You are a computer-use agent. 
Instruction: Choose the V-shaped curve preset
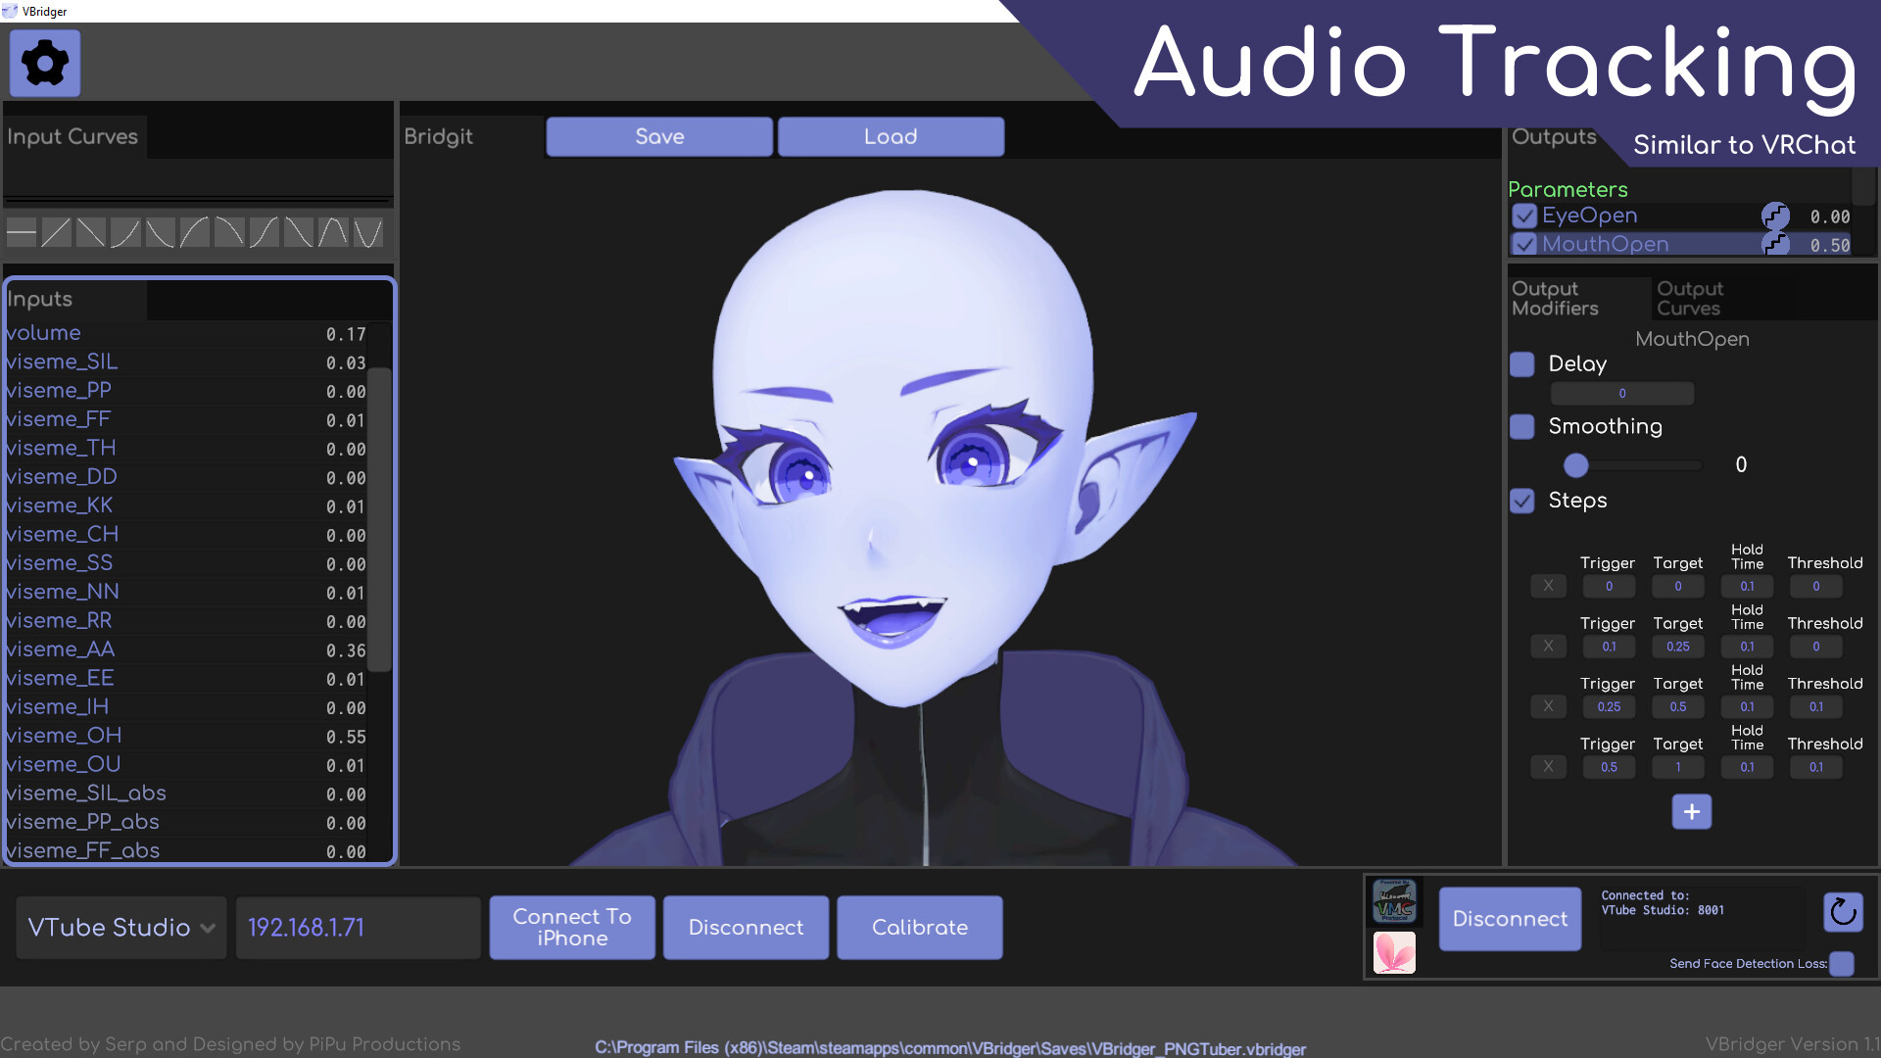coord(366,232)
